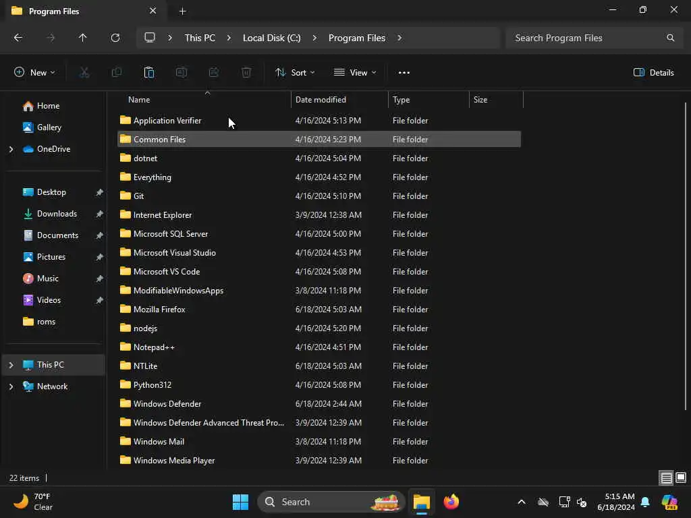Open the clock showing 5:15 AM

tap(616, 502)
